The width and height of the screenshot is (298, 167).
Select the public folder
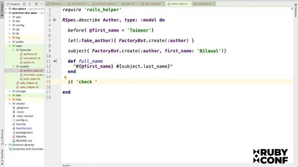point(20,42)
